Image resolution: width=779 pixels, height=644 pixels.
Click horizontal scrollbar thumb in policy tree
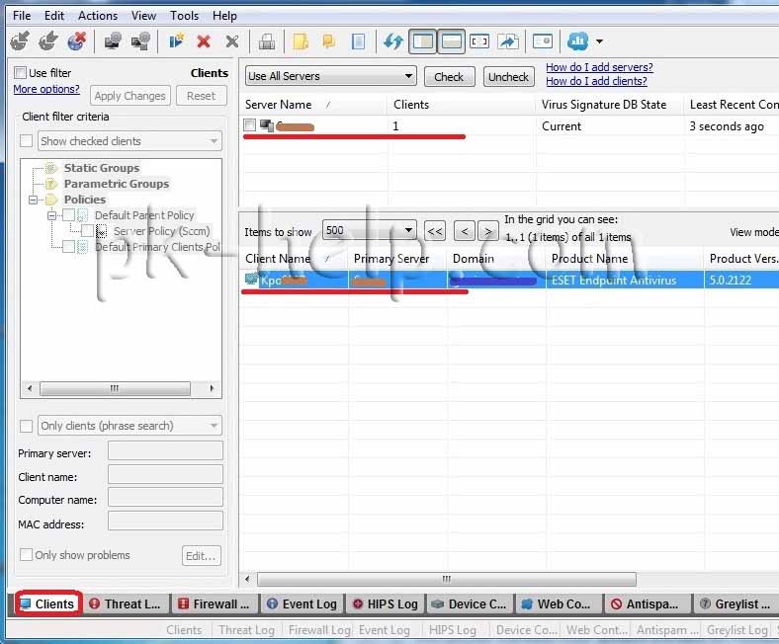[x=115, y=388]
